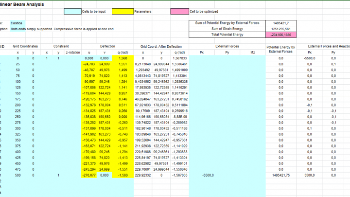Select deflection u cell -48,707

click(x=89, y=70)
